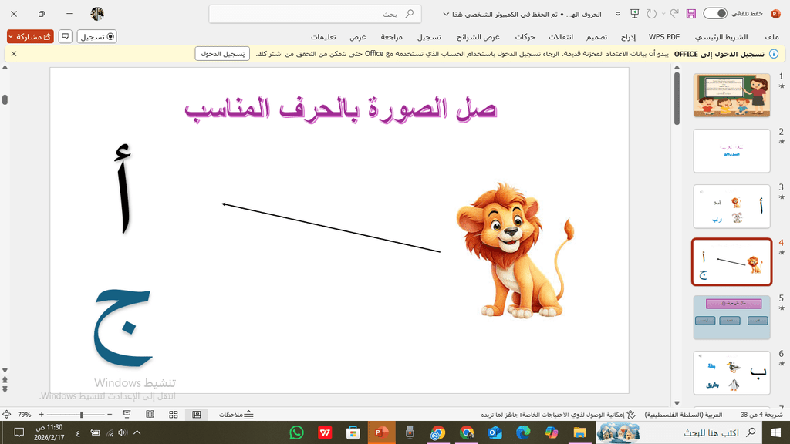This screenshot has height=444, width=790.
Task: Select slide 3 thumbnail
Action: (731, 207)
